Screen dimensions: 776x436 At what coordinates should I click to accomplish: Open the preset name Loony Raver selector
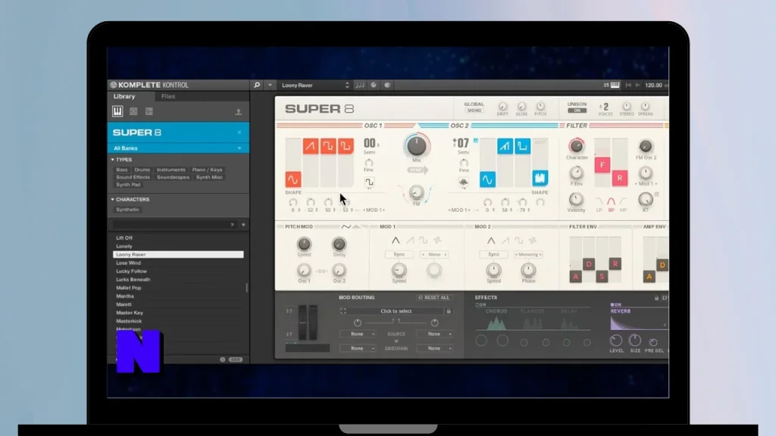tap(314, 85)
